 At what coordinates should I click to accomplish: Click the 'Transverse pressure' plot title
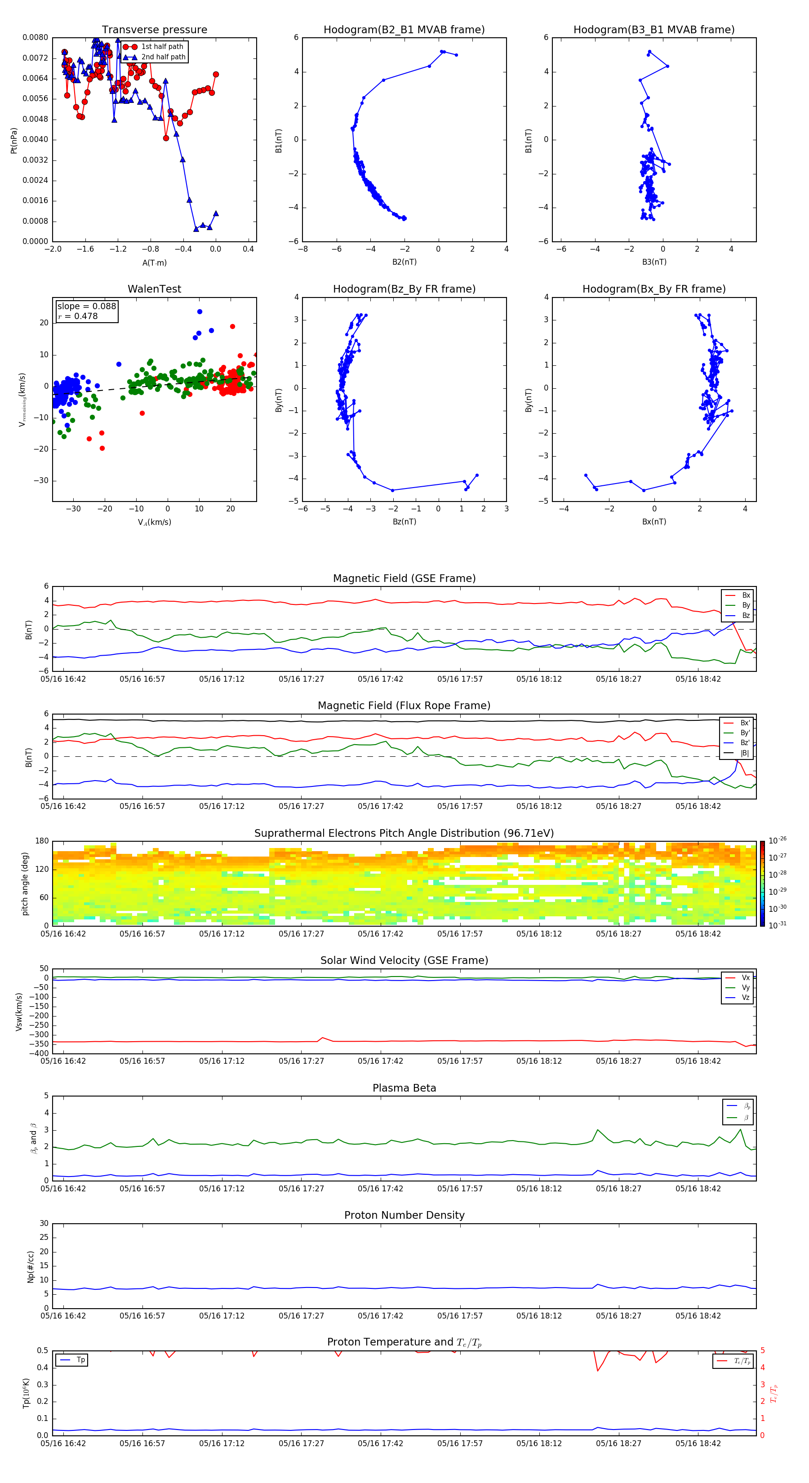(154, 29)
